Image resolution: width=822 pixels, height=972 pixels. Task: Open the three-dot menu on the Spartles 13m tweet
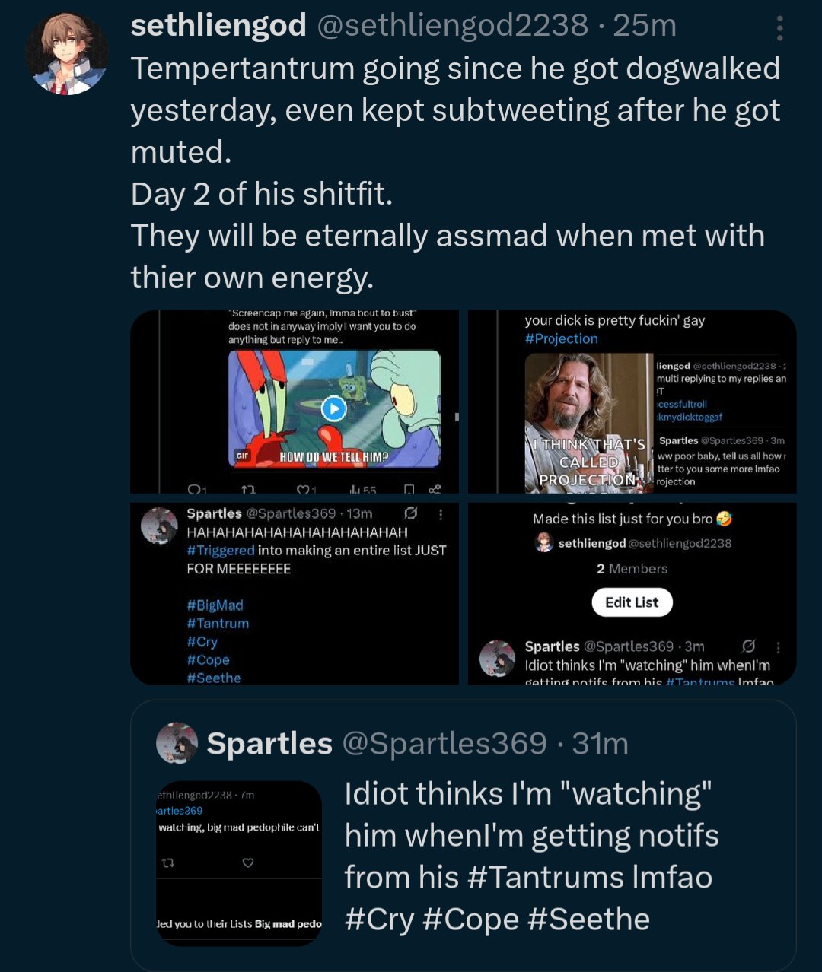(x=441, y=514)
